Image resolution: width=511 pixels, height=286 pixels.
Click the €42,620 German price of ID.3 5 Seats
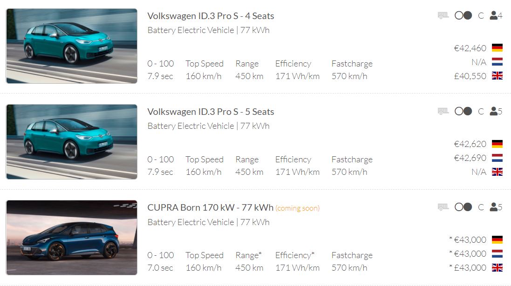click(x=470, y=144)
